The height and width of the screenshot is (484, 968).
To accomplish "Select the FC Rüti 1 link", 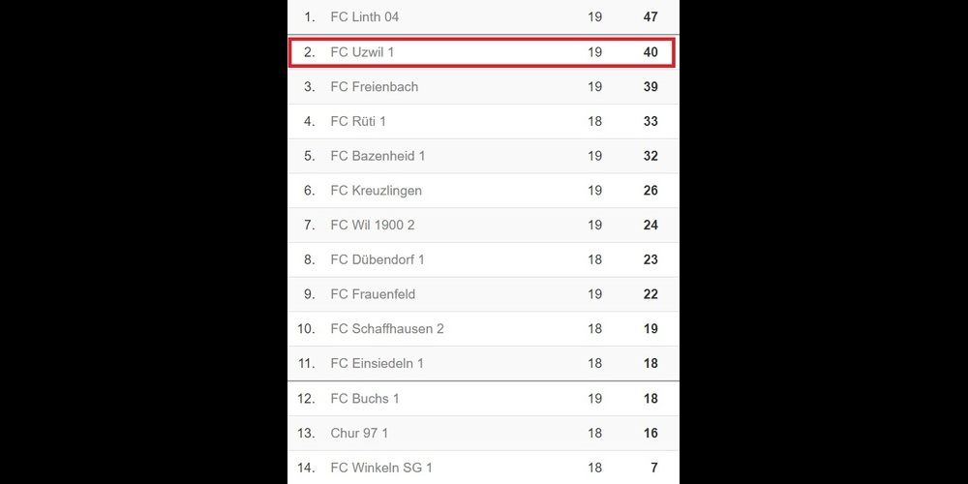I will tap(358, 122).
